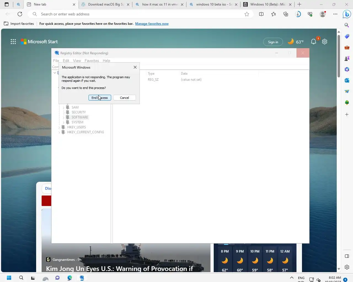Open sidebar Drop paper plane icon
353x282 pixels.
[x=347, y=91]
